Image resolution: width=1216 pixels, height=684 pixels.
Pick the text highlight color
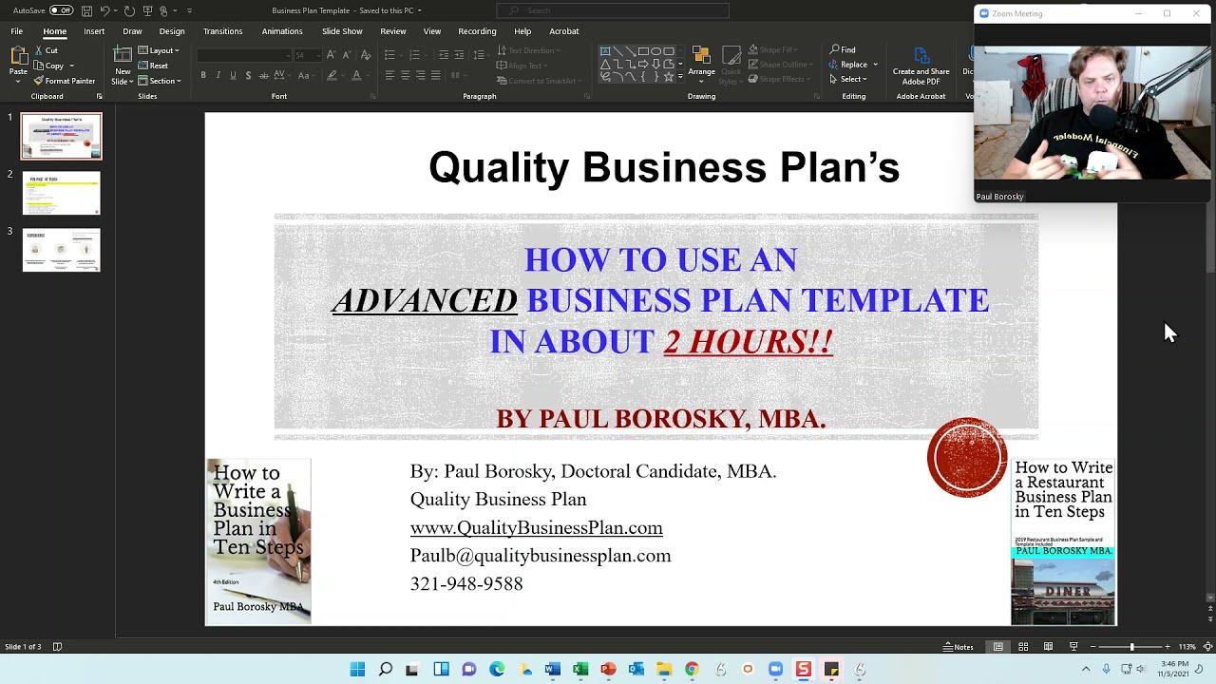pos(332,75)
